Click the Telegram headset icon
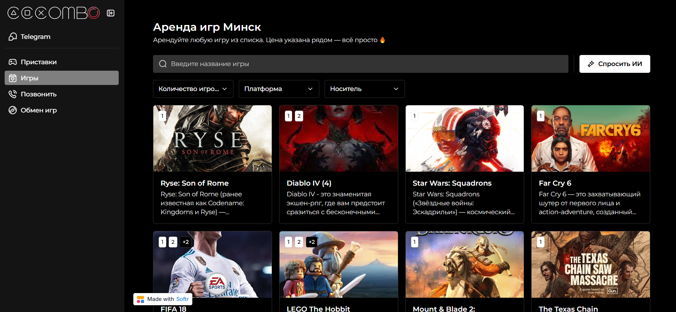 click(13, 36)
